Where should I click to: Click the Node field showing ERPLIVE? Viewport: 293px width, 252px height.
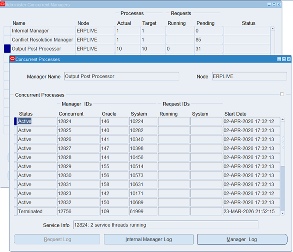249,76
